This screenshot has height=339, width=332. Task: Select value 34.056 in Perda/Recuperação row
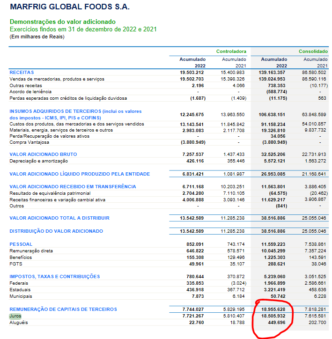coord(278,136)
